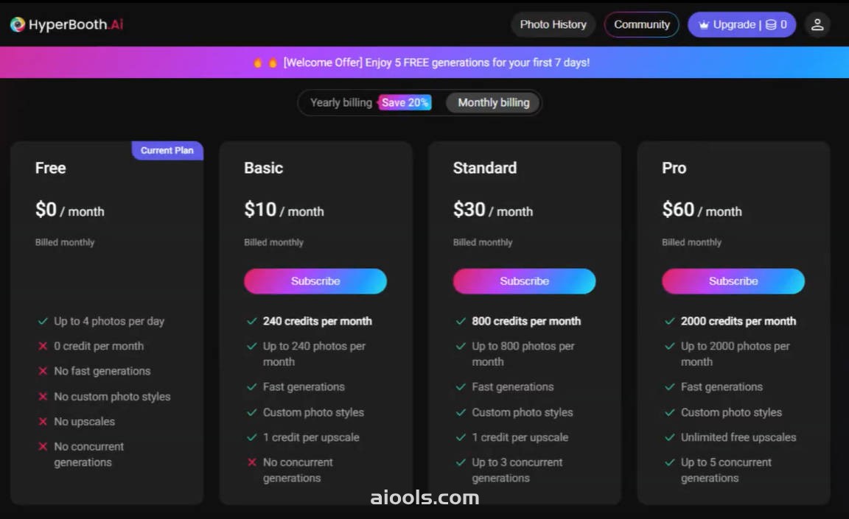The height and width of the screenshot is (519, 849).
Task: Subscribe to the Basic plan
Action: (315, 281)
